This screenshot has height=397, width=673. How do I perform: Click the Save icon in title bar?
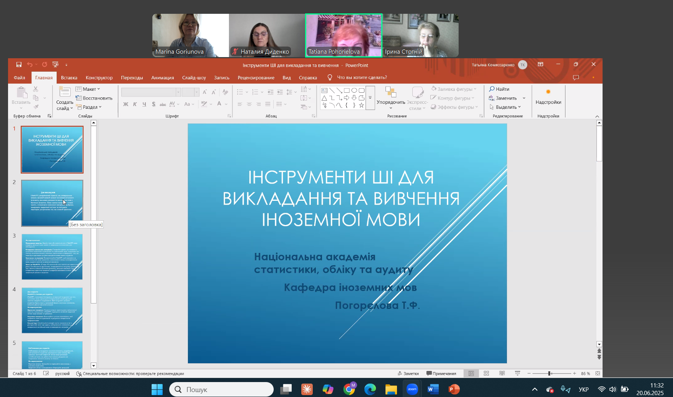click(19, 65)
